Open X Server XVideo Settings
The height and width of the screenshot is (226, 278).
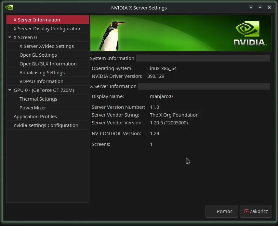(47, 46)
